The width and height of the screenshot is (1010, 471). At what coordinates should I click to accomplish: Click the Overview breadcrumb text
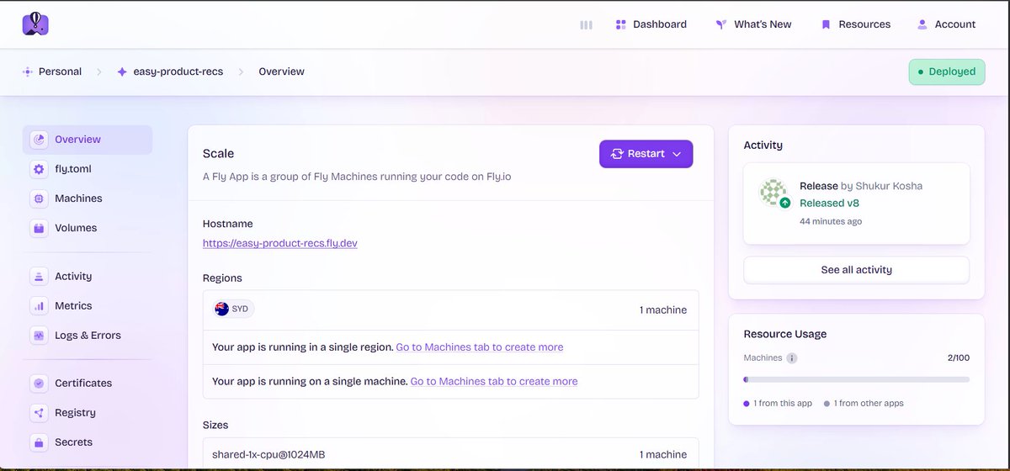pyautogui.click(x=281, y=71)
